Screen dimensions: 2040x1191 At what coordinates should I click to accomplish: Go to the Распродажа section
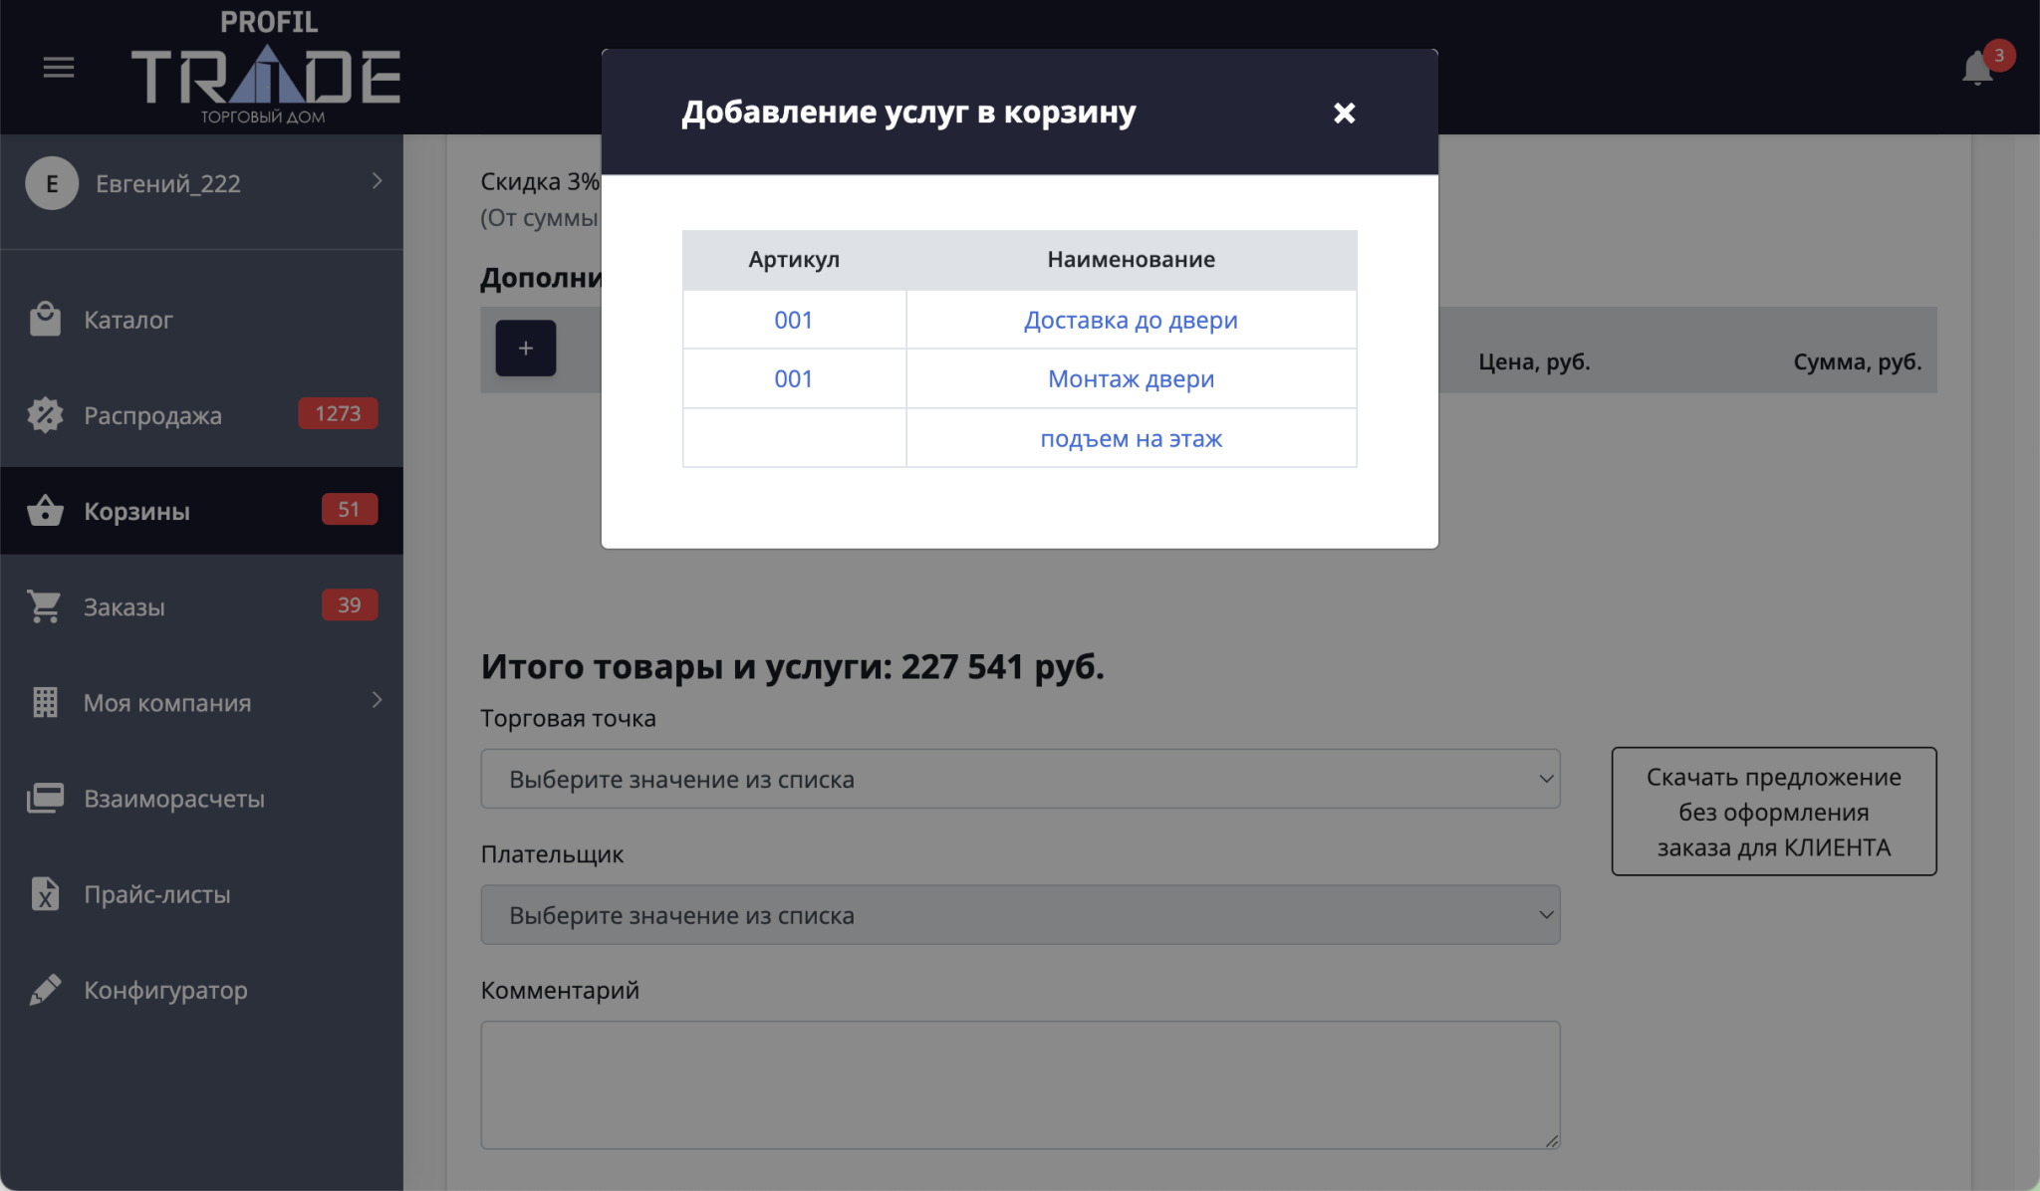[152, 415]
